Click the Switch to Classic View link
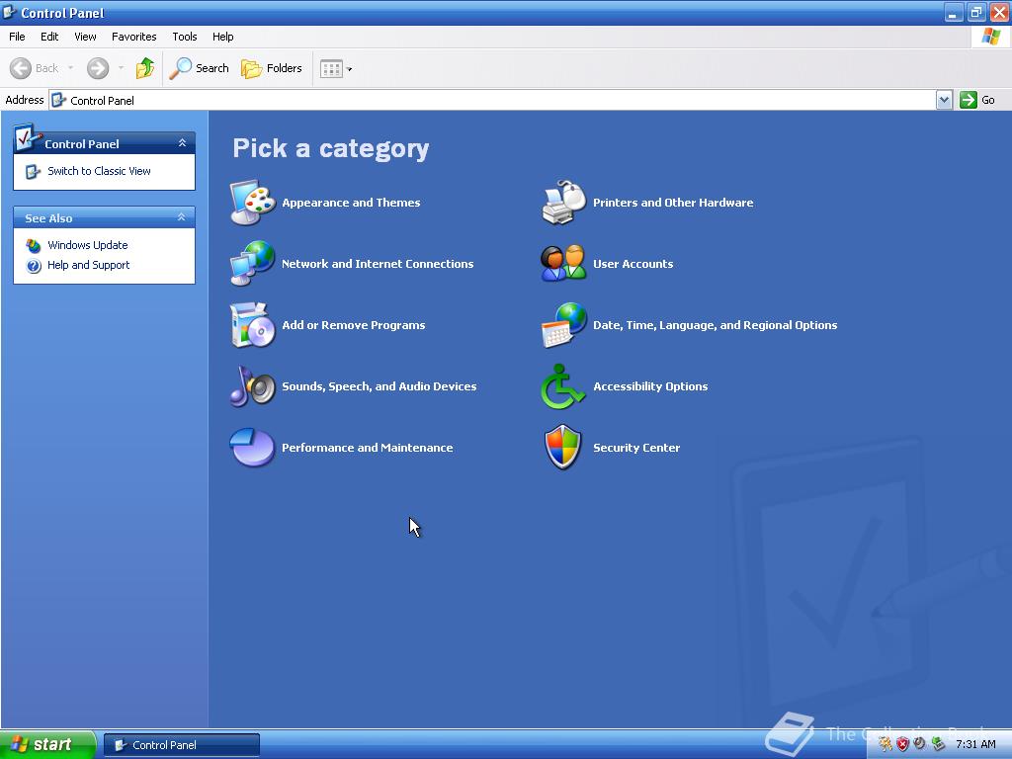 (x=99, y=171)
